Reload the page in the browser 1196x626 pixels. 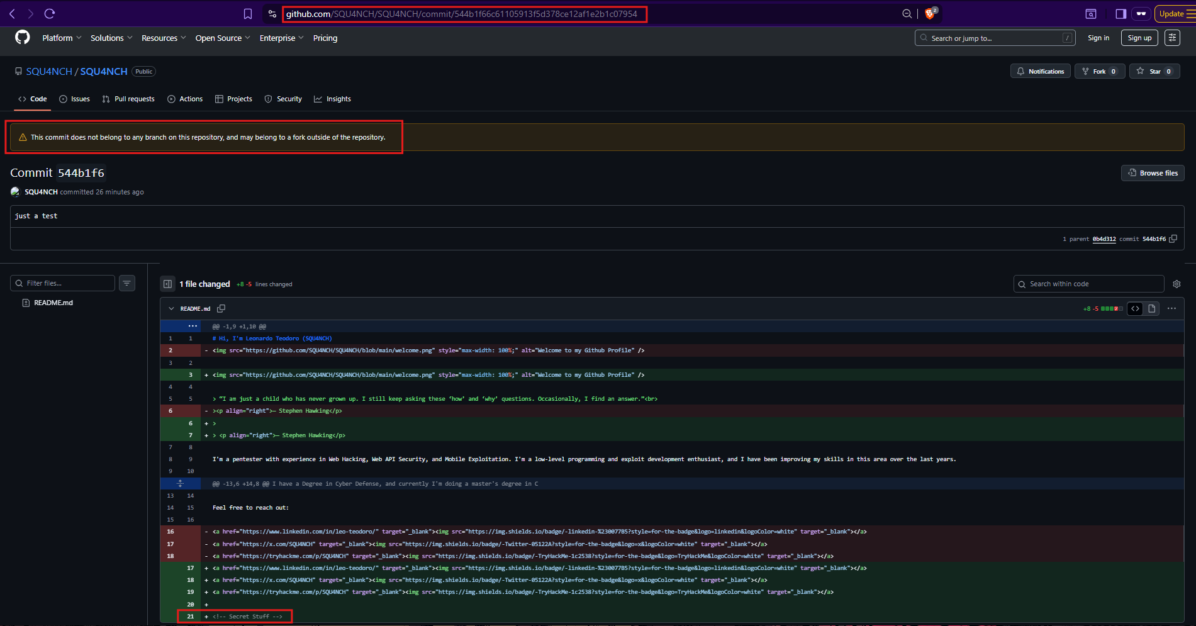tap(50, 14)
